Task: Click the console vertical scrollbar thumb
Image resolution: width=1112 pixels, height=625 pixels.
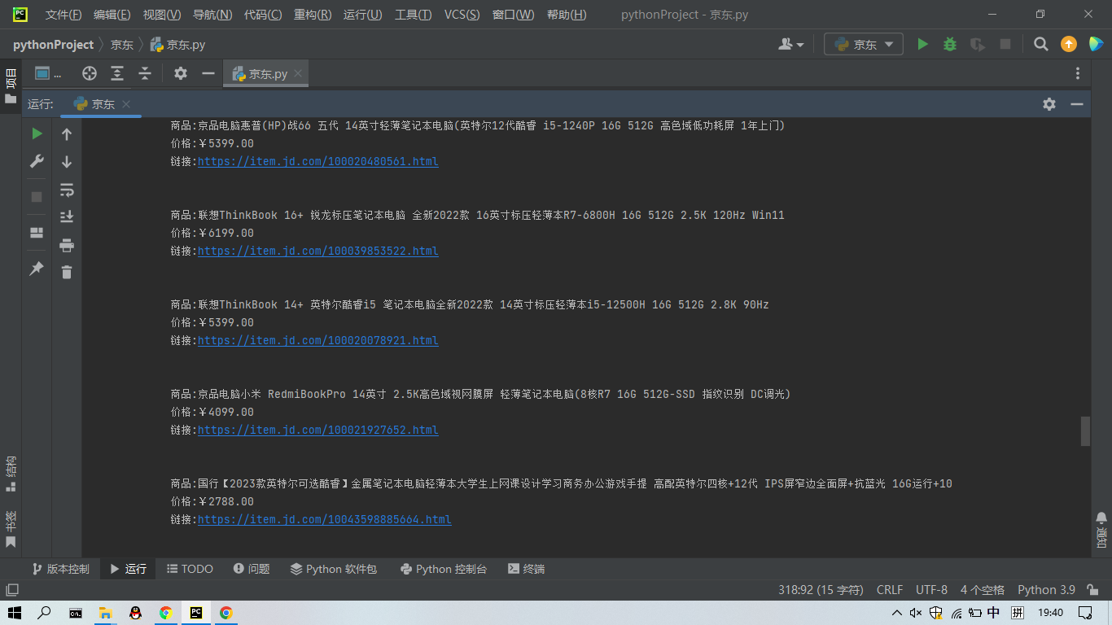Action: pyautogui.click(x=1085, y=431)
